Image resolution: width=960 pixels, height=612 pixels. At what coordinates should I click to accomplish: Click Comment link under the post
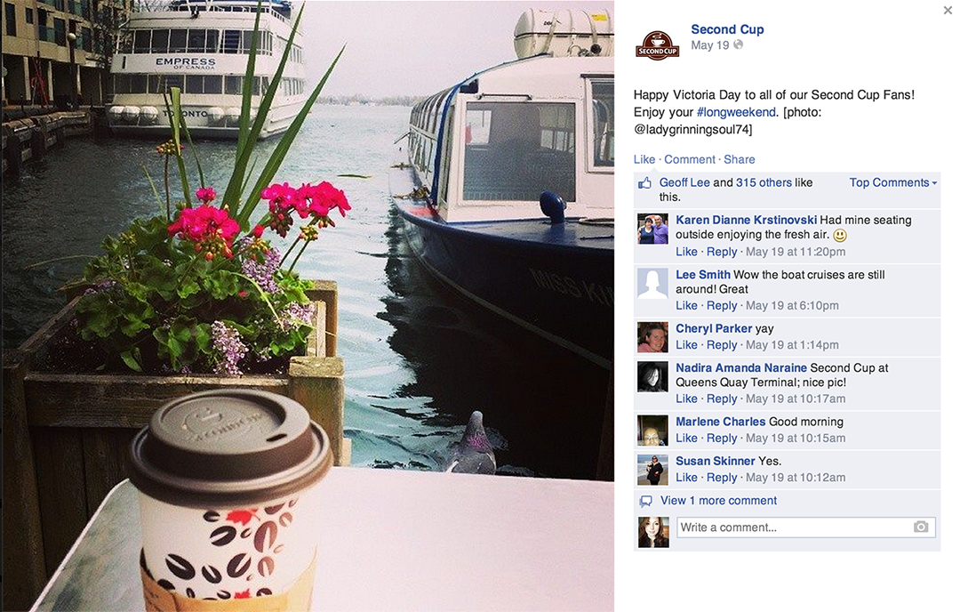690,159
